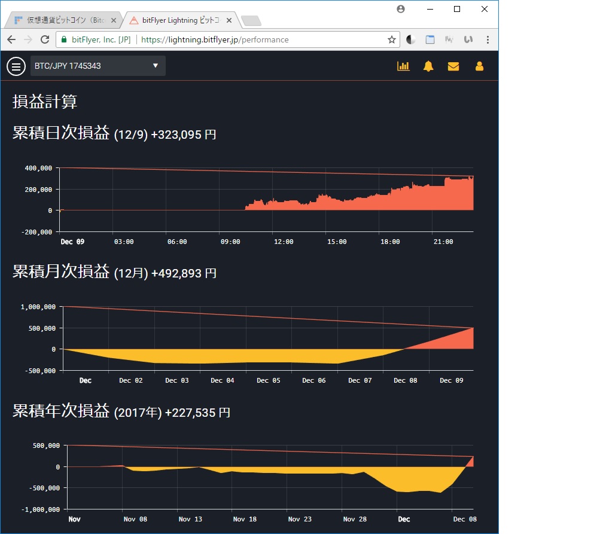Click Dec 05 label on monthly chart
Screen dimensions: 603x534
[269, 380]
